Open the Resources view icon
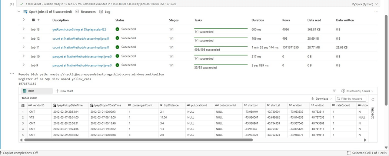This screenshot has height=156, width=389. coord(77,12)
